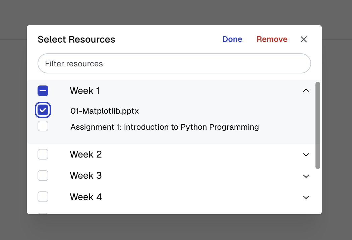Click the red Remove button
Image resolution: width=352 pixels, height=240 pixels.
(x=272, y=40)
